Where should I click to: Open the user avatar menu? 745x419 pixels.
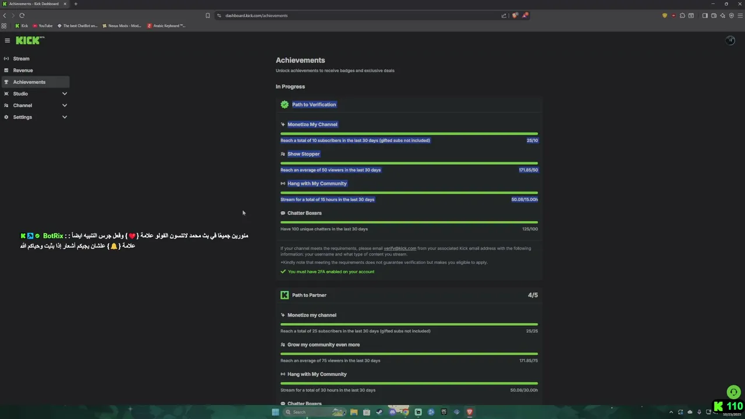pos(730,40)
